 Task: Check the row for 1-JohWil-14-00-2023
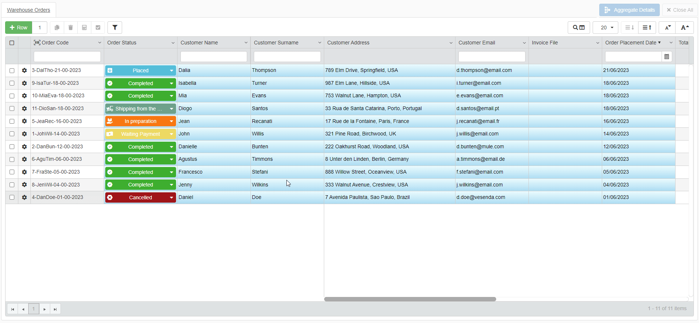pos(12,134)
